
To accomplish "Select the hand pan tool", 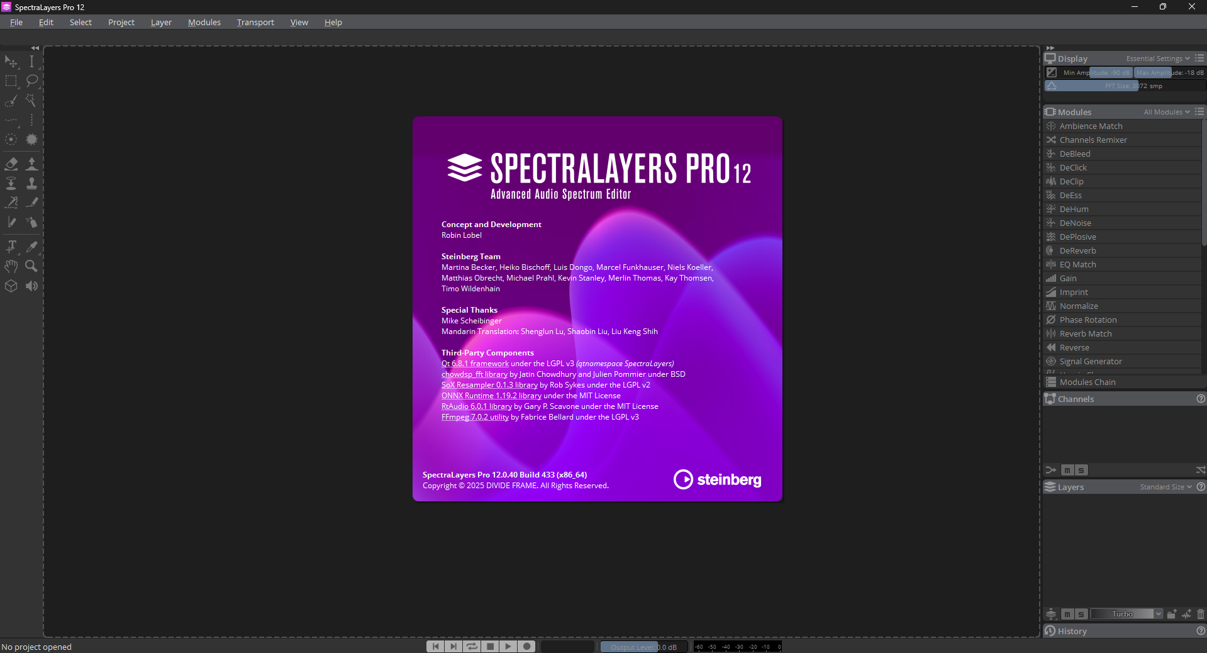I will point(11,266).
